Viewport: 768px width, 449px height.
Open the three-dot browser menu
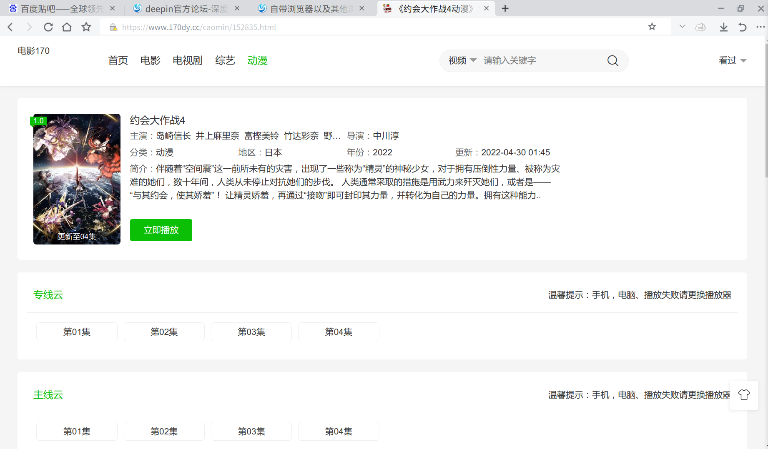(x=760, y=27)
